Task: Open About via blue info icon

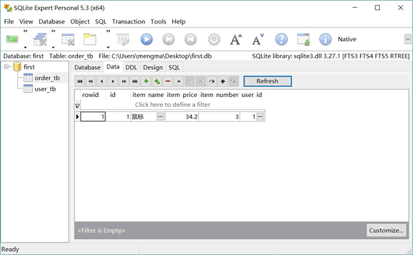Action: coord(326,39)
